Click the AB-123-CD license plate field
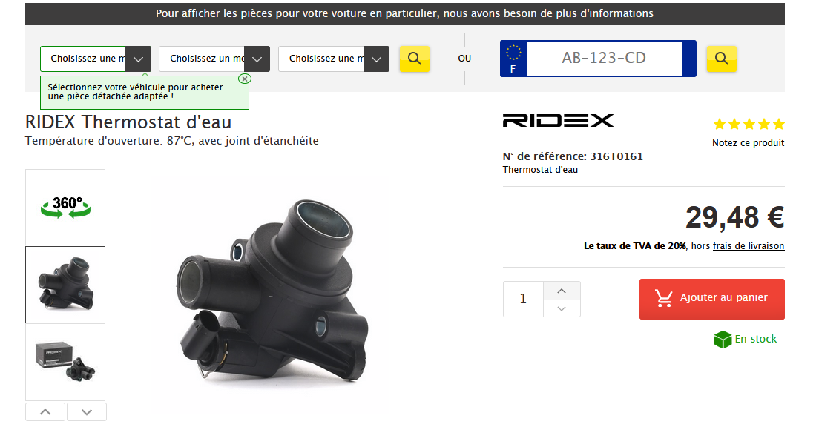Screen dimensions: 819x430 click(604, 59)
